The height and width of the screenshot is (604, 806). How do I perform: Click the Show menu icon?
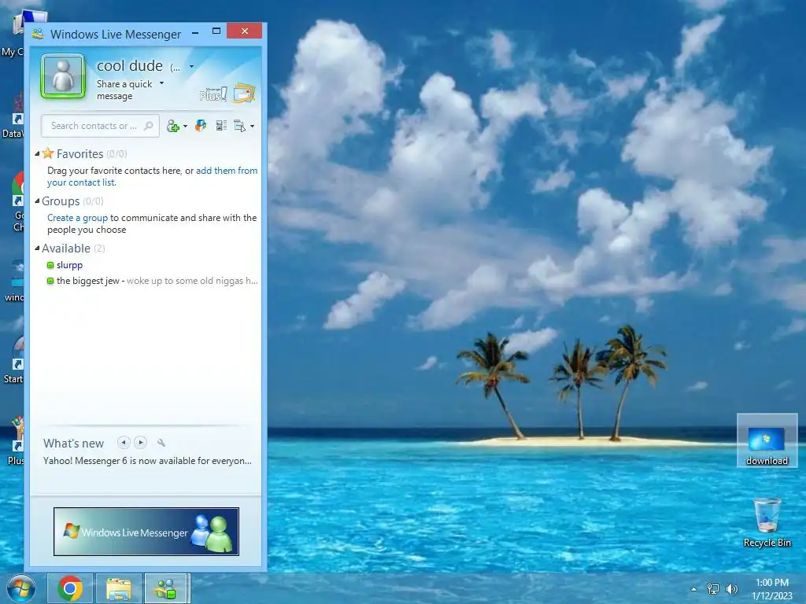(x=240, y=126)
